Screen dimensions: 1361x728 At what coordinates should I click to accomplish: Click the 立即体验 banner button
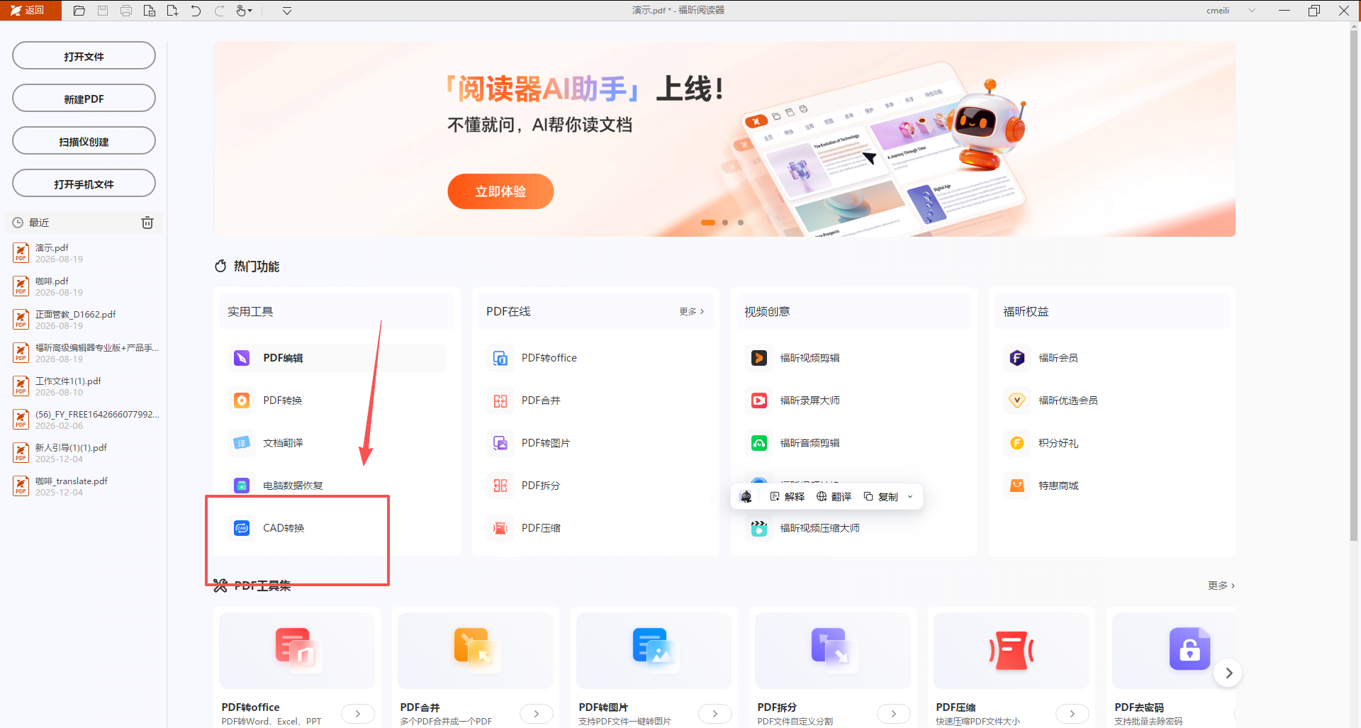(500, 191)
